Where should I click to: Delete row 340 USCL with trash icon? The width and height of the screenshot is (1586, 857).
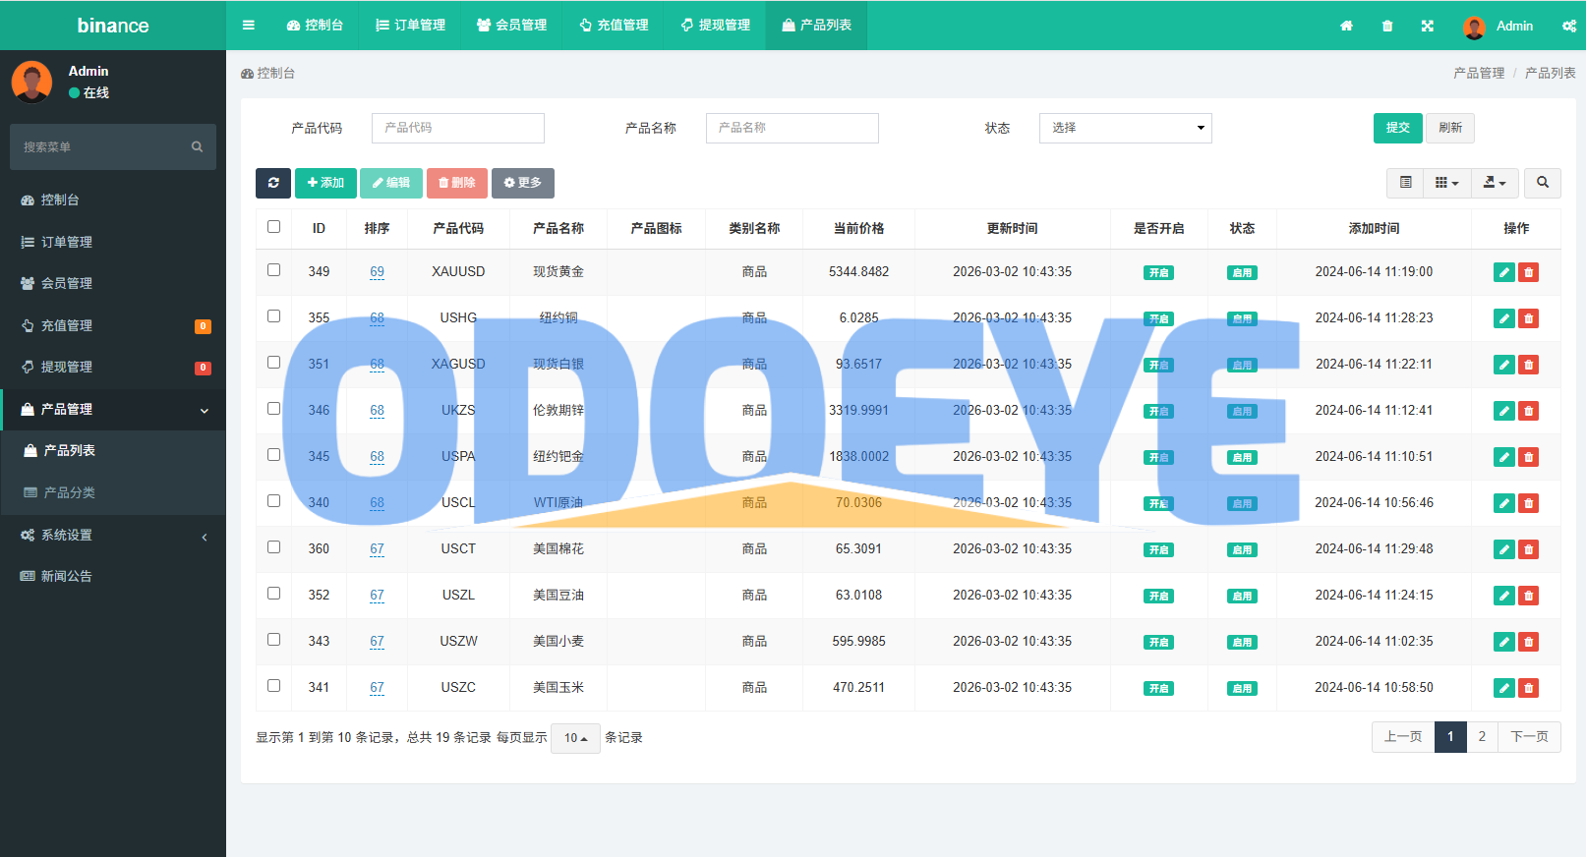[x=1528, y=503]
